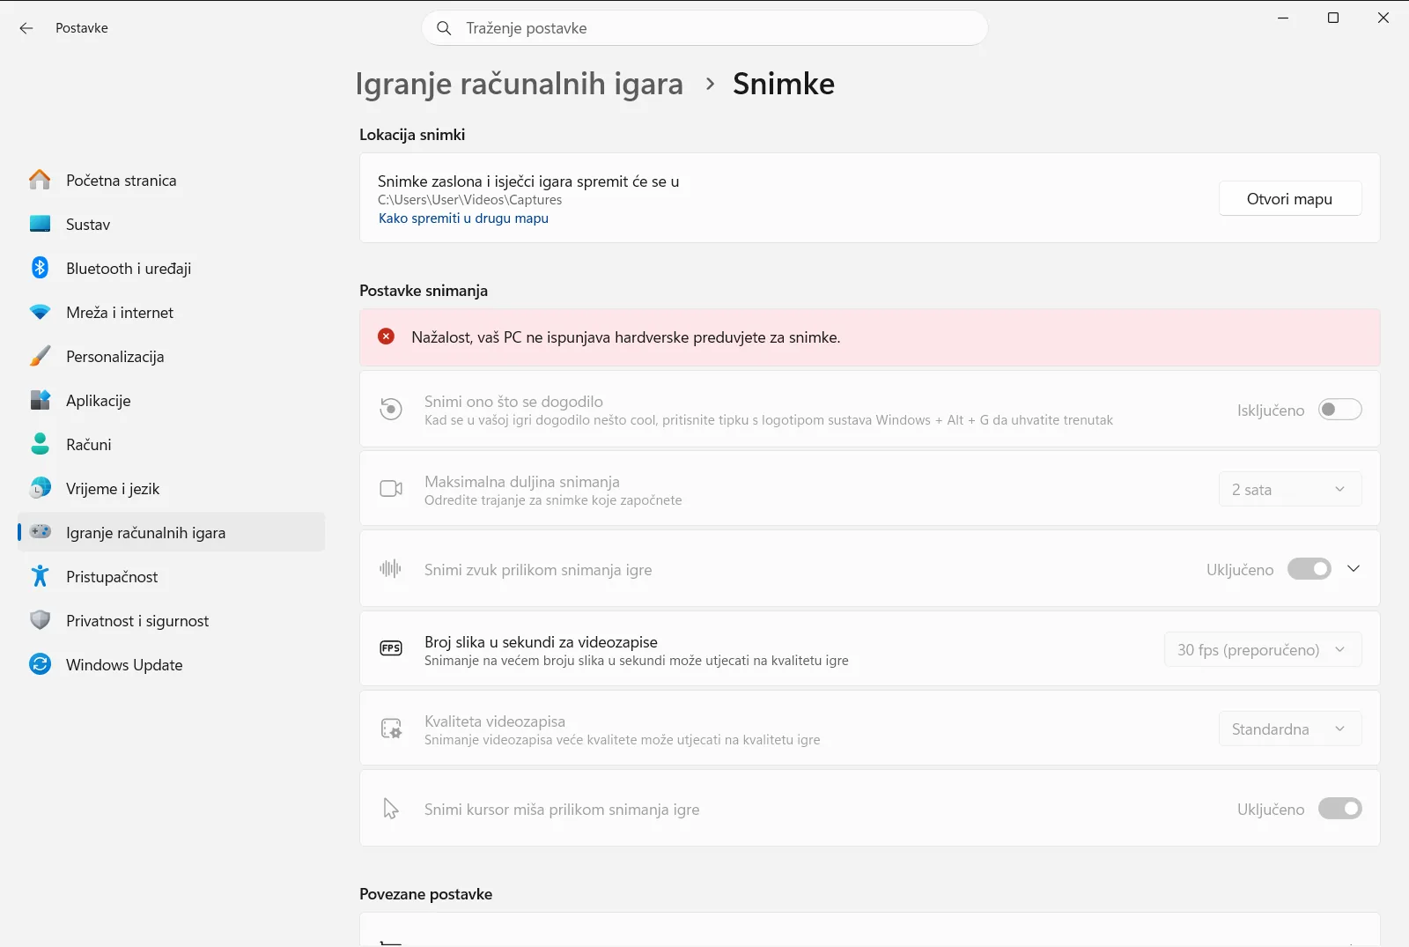
Task: Click the Privatnost i sigurnost shield icon
Action: click(40, 620)
